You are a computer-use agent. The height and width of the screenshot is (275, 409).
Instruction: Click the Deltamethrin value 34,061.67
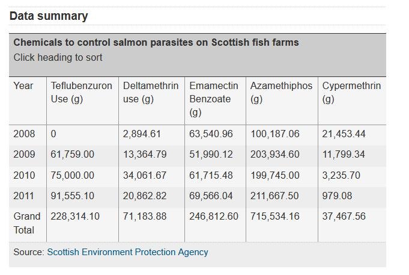(x=145, y=175)
